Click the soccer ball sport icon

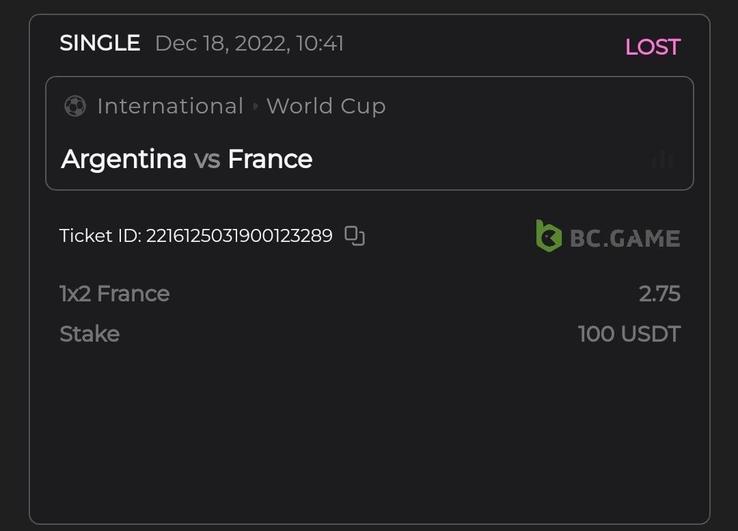pyautogui.click(x=74, y=106)
